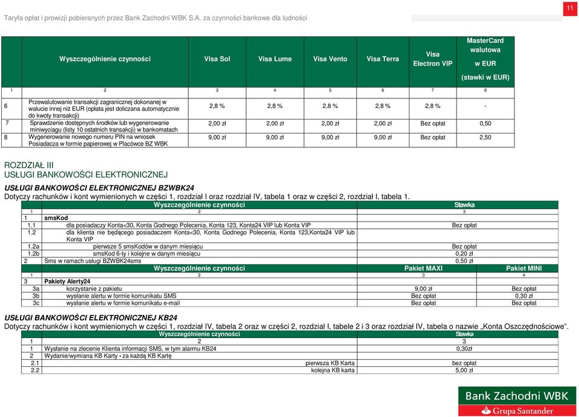Click the Grupa Santander red banner

(x=517, y=411)
